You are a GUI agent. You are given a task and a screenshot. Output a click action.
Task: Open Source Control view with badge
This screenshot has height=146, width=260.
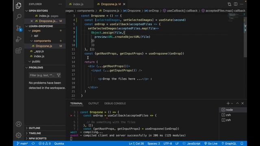pos(19,28)
